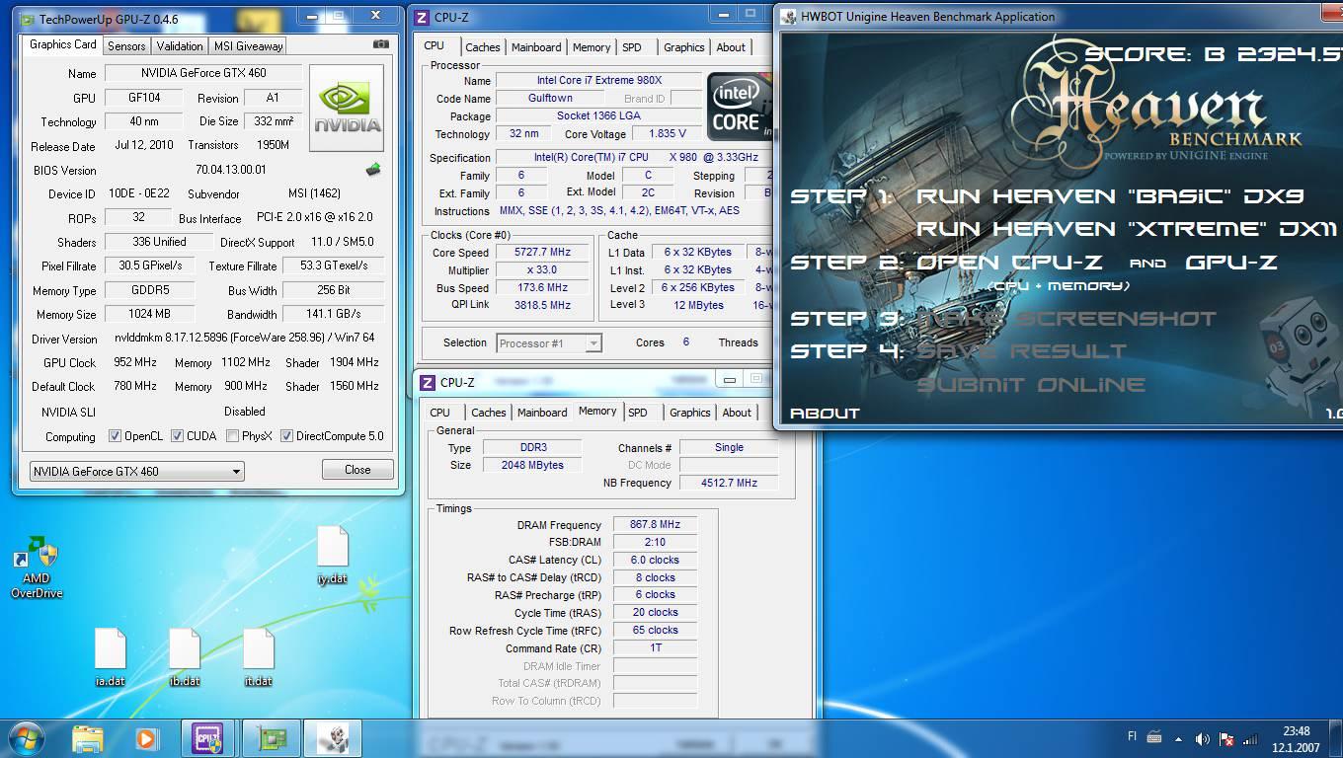Click the GPU-Z Name field value

point(202,73)
